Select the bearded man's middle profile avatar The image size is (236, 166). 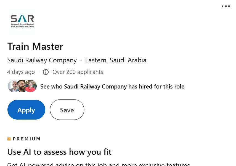tap(22, 86)
